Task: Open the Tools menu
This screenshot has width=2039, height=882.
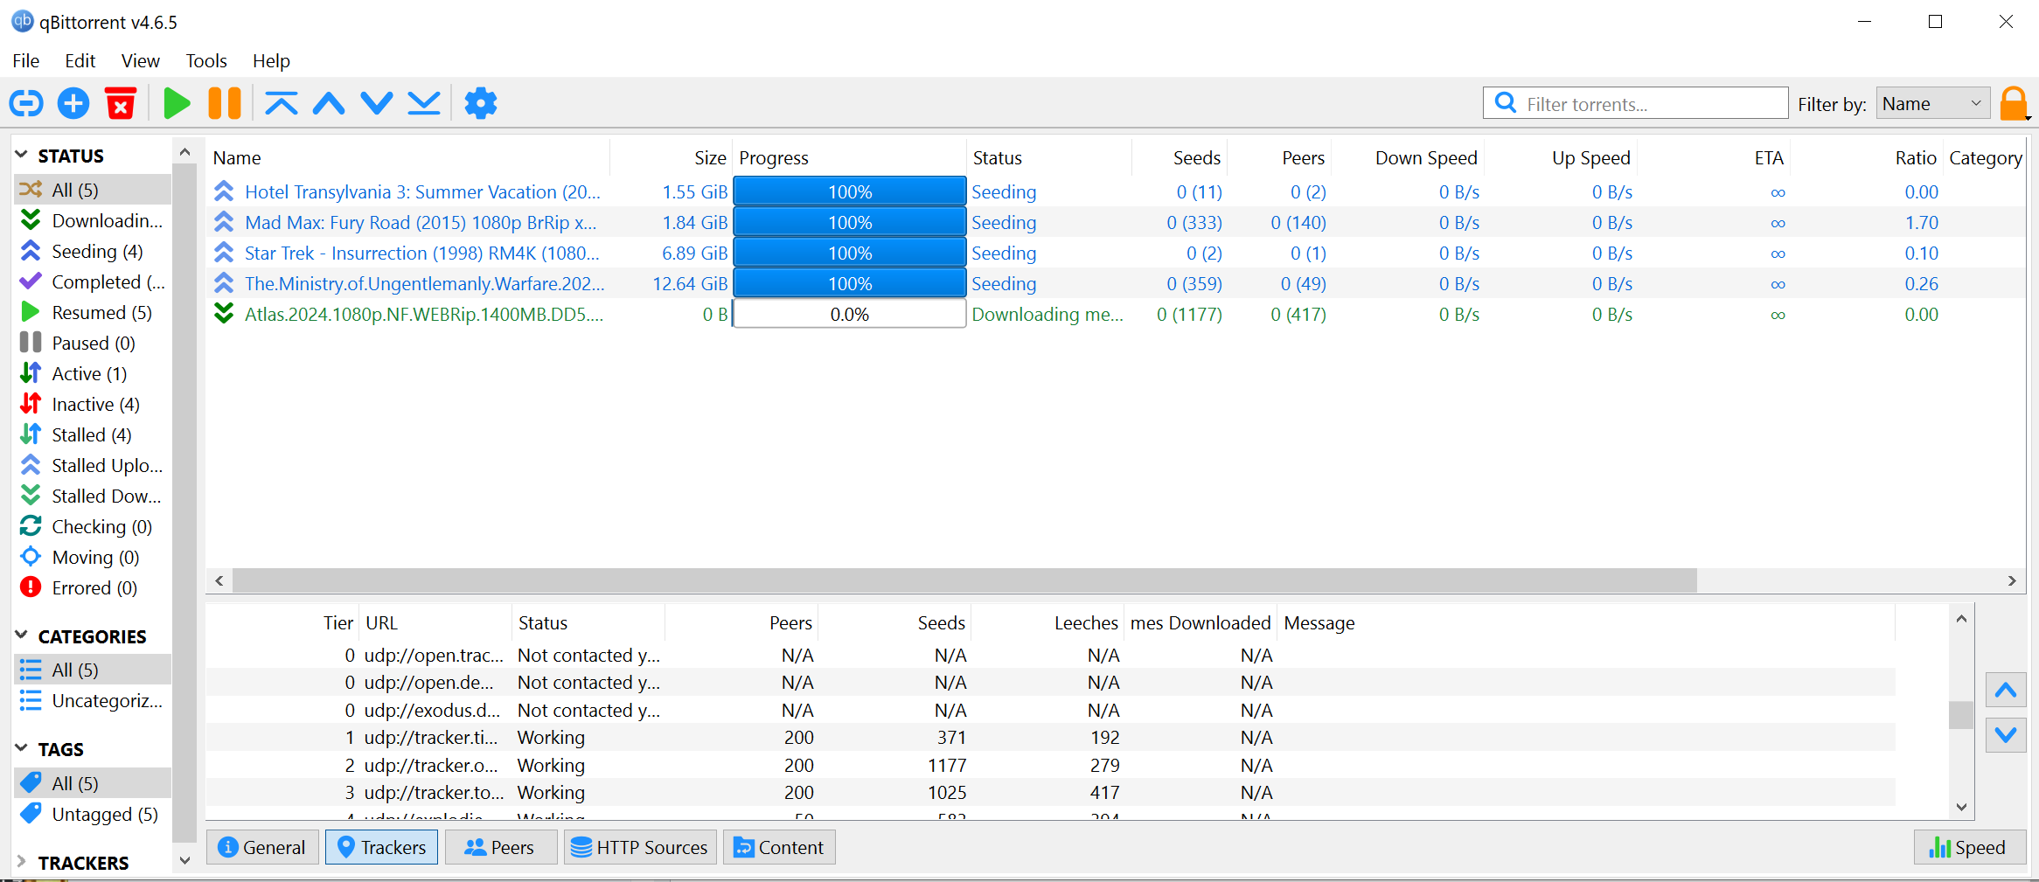Action: pyautogui.click(x=206, y=60)
